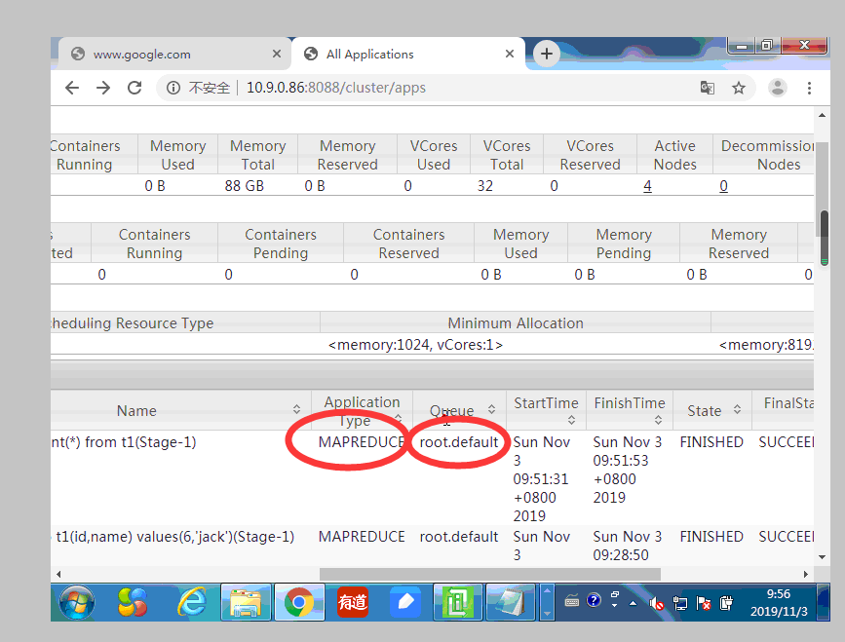The height and width of the screenshot is (642, 845).
Task: Click the site security info icon
Action: pyautogui.click(x=173, y=88)
